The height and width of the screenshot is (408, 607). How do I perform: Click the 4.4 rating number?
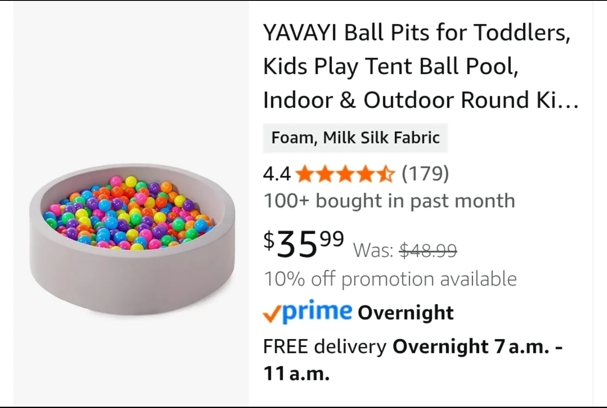click(x=277, y=174)
